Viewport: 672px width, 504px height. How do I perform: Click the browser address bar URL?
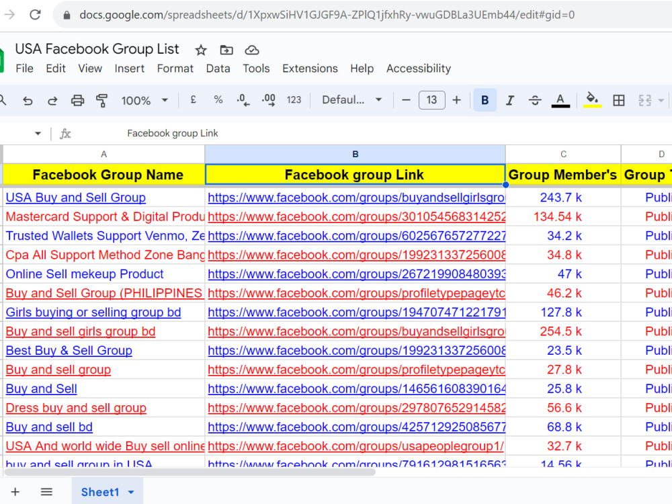[327, 15]
